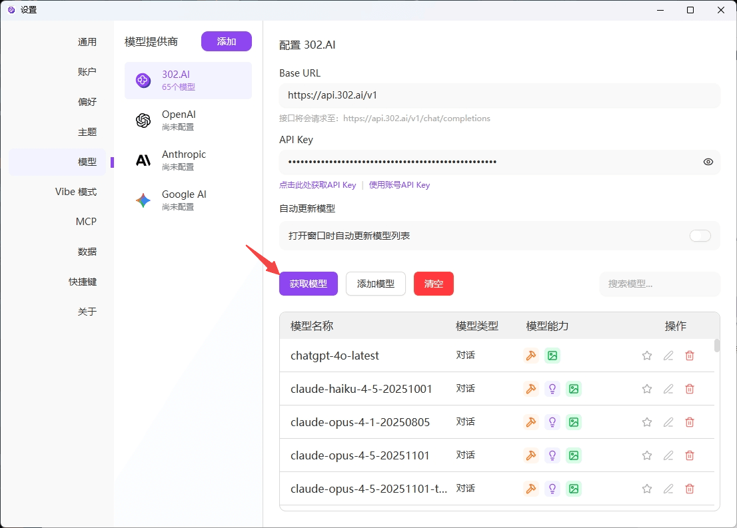Toggle auto-update model list on window open
The height and width of the screenshot is (528, 737).
coord(700,236)
